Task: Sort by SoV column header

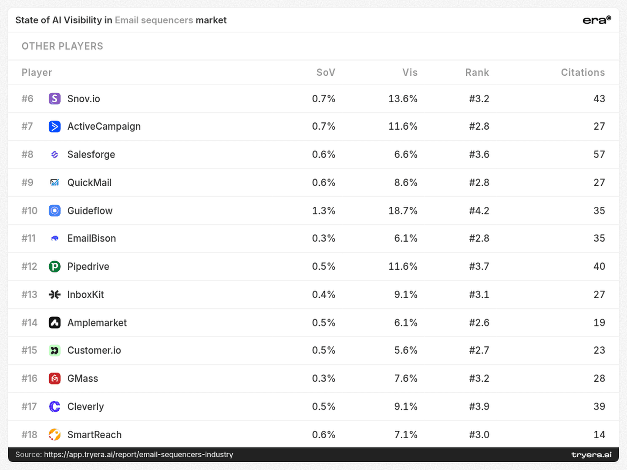Action: (x=326, y=73)
